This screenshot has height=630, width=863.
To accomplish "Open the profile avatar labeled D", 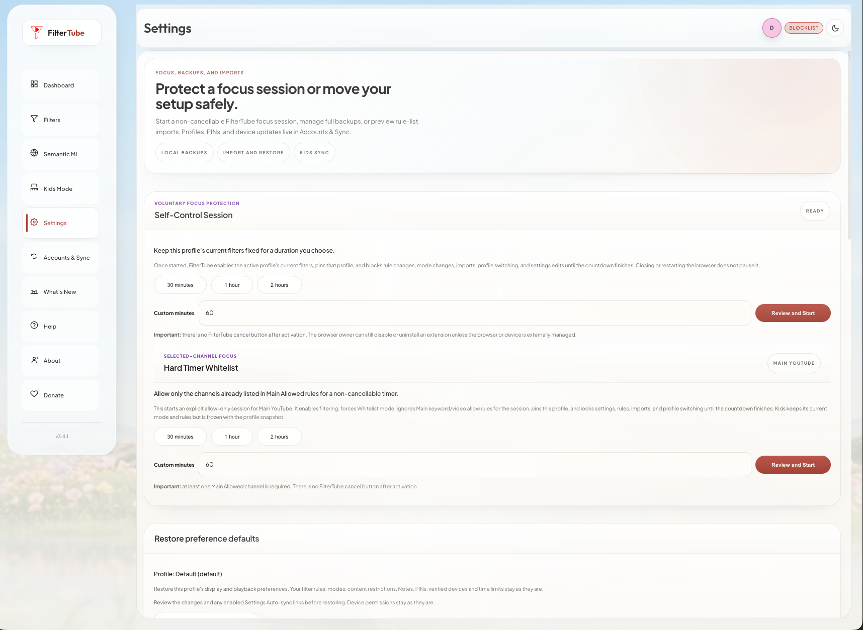I will [772, 28].
